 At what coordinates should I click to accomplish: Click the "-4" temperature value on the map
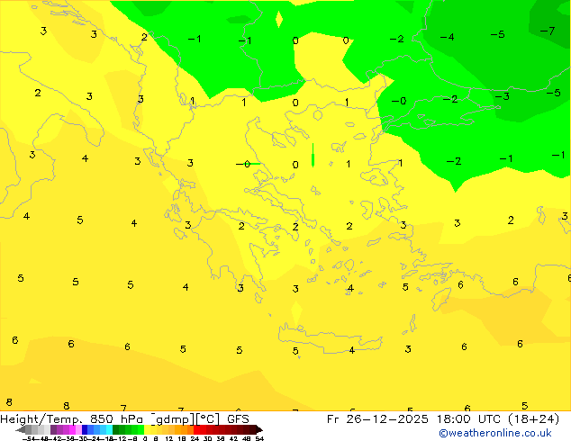[x=447, y=37]
